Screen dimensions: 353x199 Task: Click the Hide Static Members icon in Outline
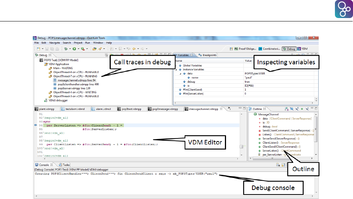pos(297,109)
